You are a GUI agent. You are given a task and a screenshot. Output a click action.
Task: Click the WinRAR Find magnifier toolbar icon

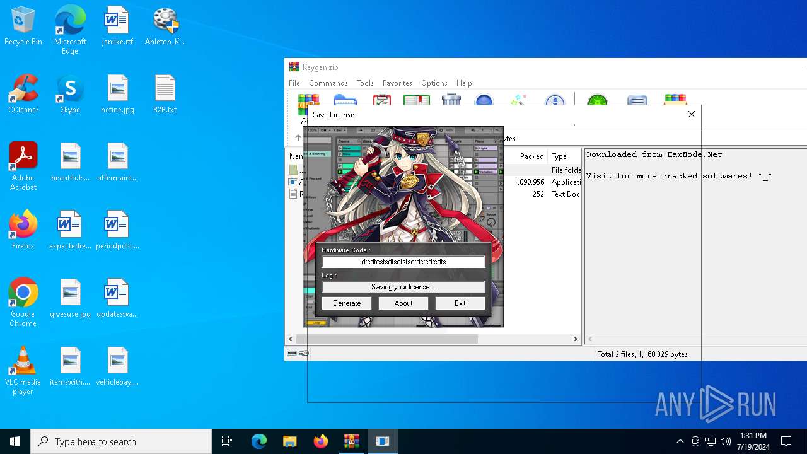tap(484, 100)
